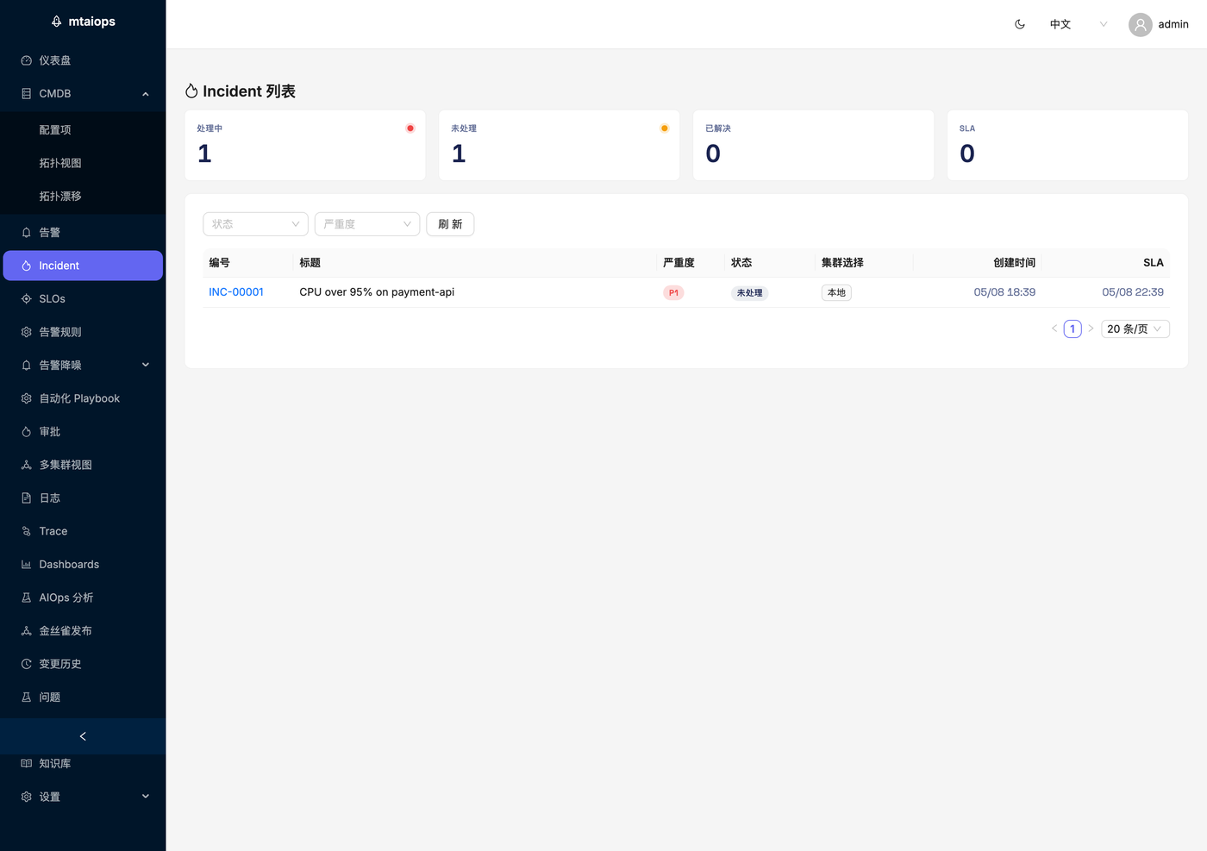This screenshot has height=851, width=1207.
Task: Click the 未处理 status tag in table row
Action: (749, 293)
